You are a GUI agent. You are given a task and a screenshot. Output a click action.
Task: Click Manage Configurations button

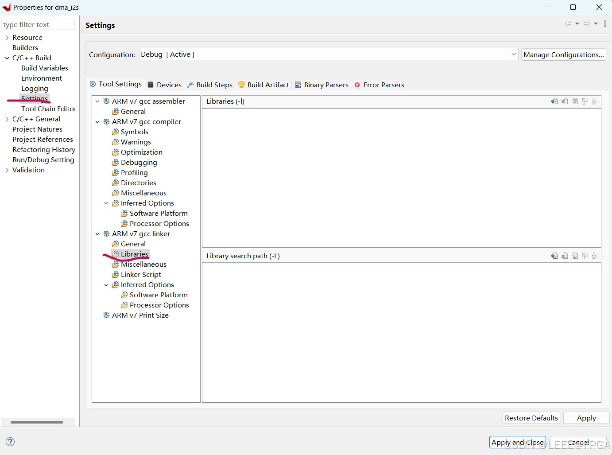coord(563,54)
